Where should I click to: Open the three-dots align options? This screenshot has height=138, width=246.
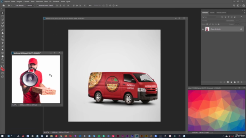(x=90, y=5)
